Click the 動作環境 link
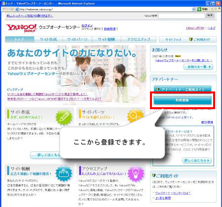 tap(207, 122)
